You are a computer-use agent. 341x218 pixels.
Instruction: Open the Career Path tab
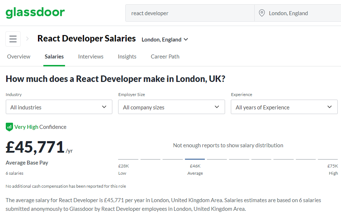pos(165,57)
